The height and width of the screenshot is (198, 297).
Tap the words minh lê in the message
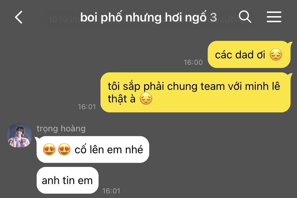point(263,86)
